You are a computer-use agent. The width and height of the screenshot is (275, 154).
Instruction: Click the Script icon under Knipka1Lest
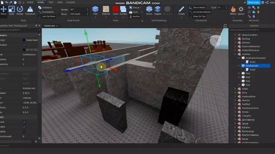tap(247, 69)
